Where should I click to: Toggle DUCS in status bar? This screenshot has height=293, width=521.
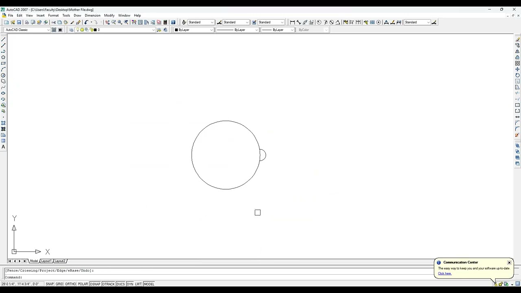click(120, 284)
